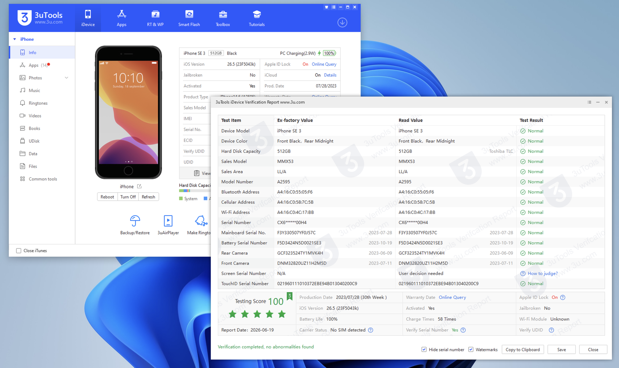Launch 3uAirPlayer tool
Screen dimensions: 619x368
[x=168, y=225]
